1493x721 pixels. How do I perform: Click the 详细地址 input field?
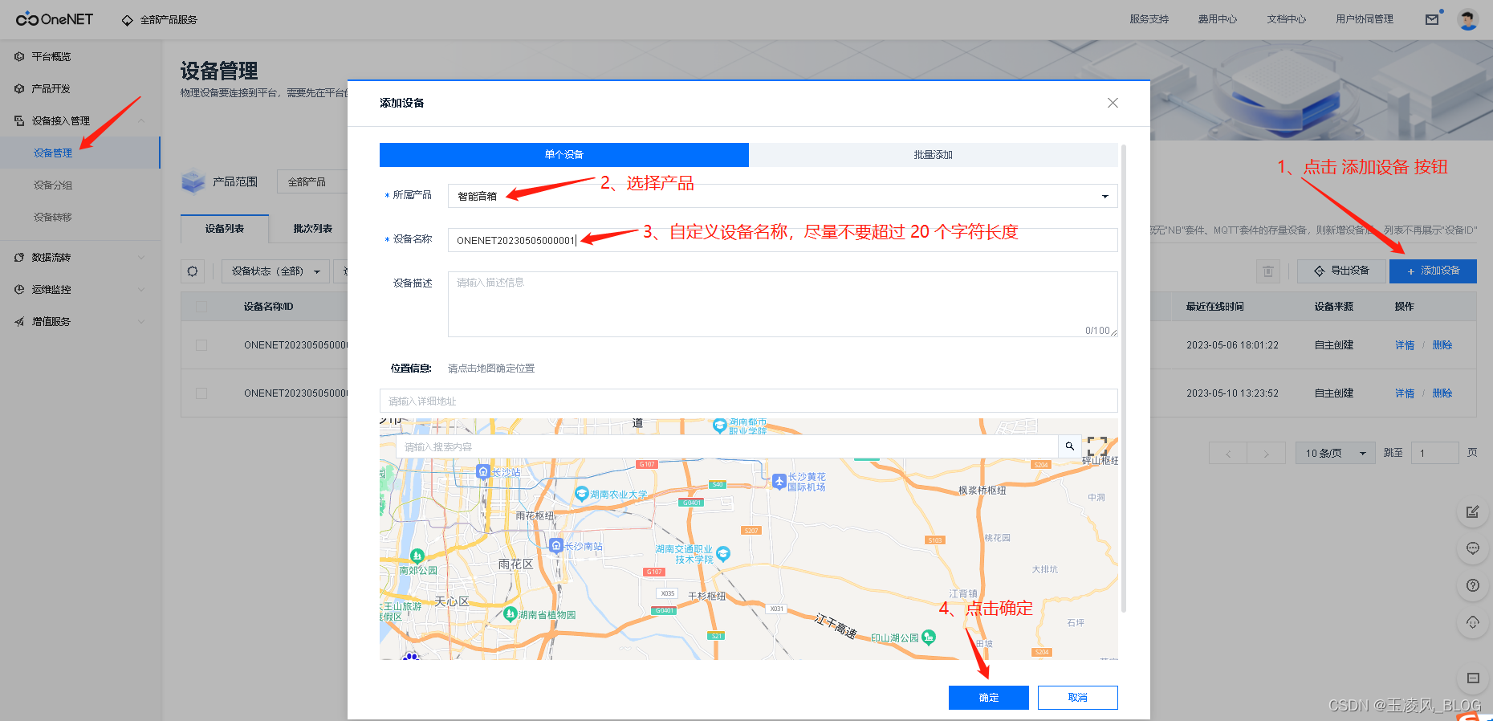point(749,401)
